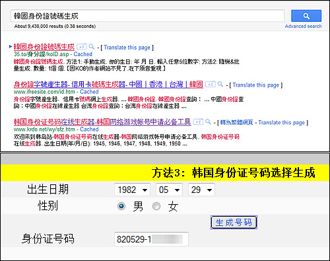Click 轉為繁體網頁 link on third result
This screenshot has height=261, width=330.
click(236, 122)
